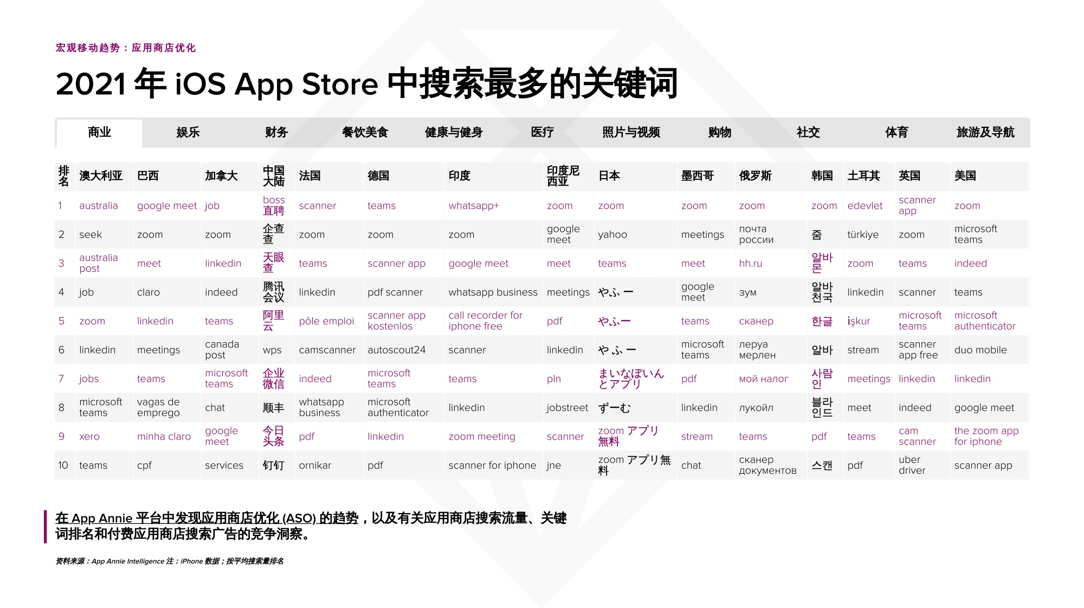Click 'whatsapp+' in the 印度 column

(473, 206)
